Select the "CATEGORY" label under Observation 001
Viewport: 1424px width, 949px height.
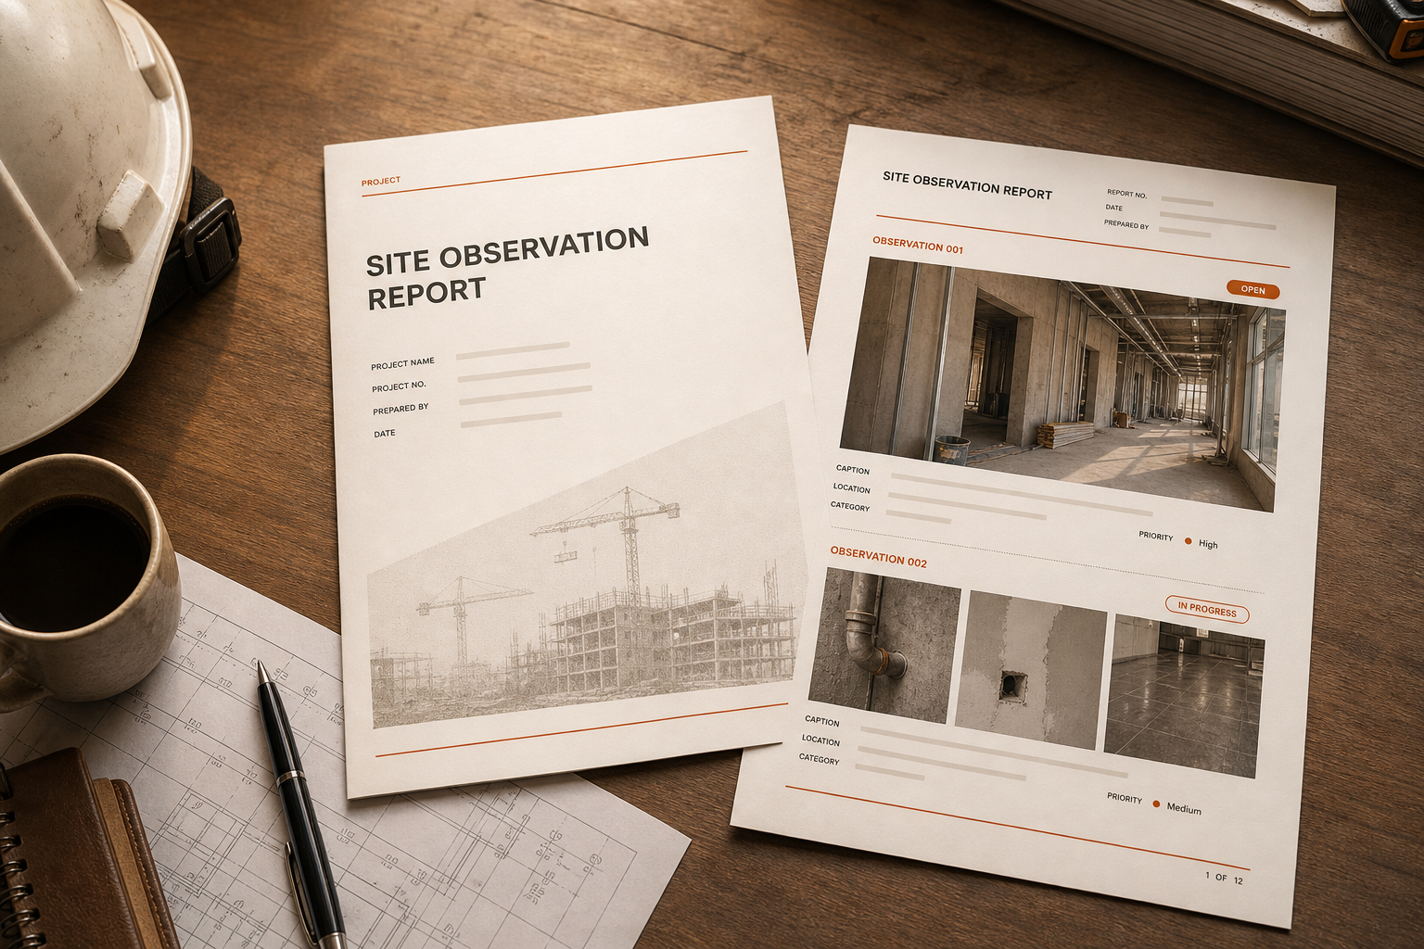pos(850,506)
